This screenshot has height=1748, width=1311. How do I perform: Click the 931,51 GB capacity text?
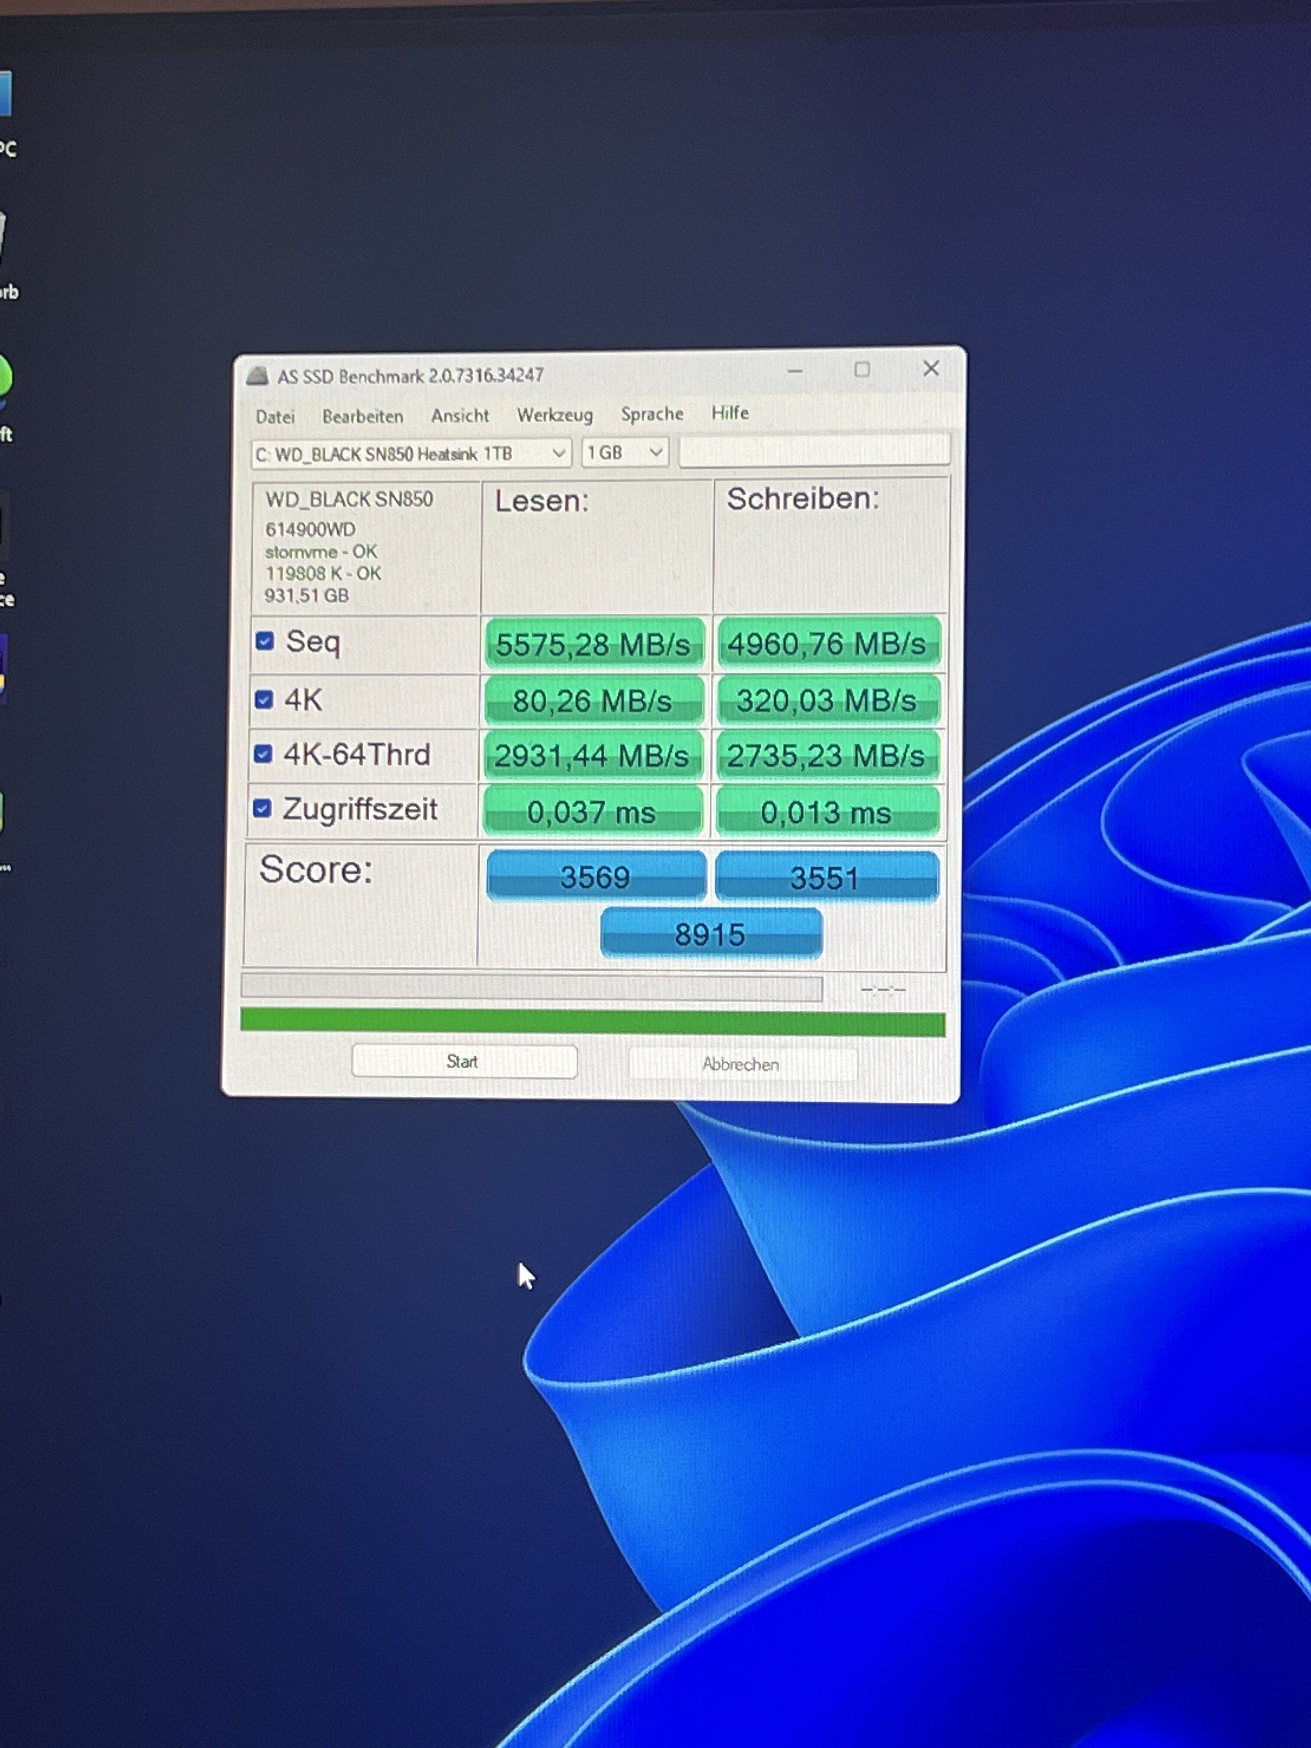click(307, 595)
